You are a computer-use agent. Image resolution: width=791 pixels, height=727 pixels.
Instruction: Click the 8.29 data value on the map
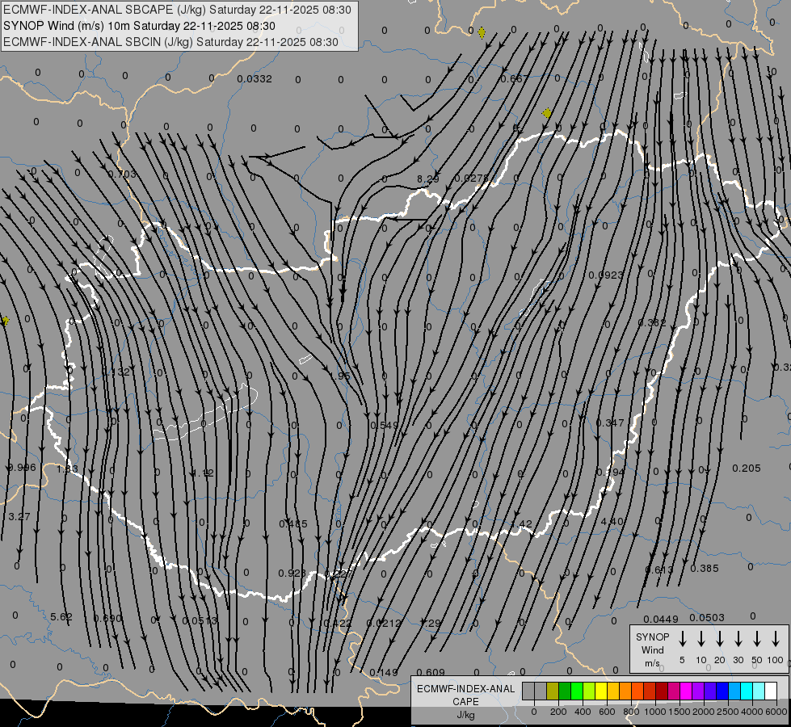pyautogui.click(x=427, y=179)
